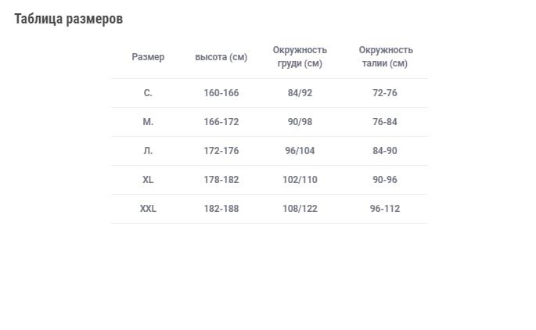536x330 pixels.
Task: Select the size С. row label
Action: 148,93
